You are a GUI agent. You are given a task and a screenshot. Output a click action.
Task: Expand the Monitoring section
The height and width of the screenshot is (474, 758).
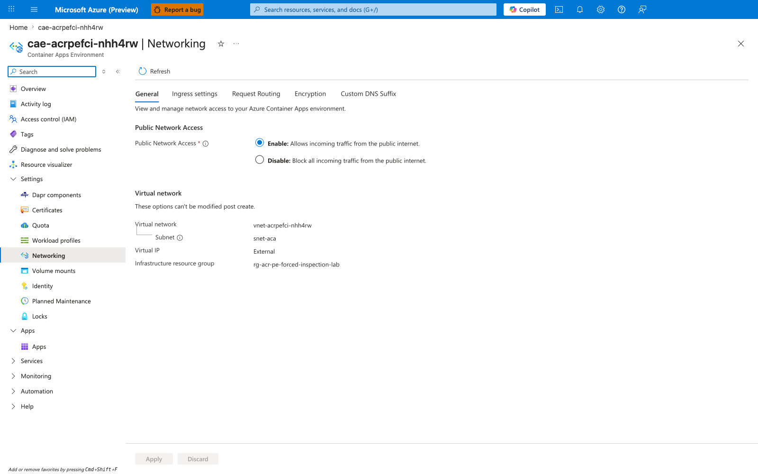pyautogui.click(x=13, y=376)
